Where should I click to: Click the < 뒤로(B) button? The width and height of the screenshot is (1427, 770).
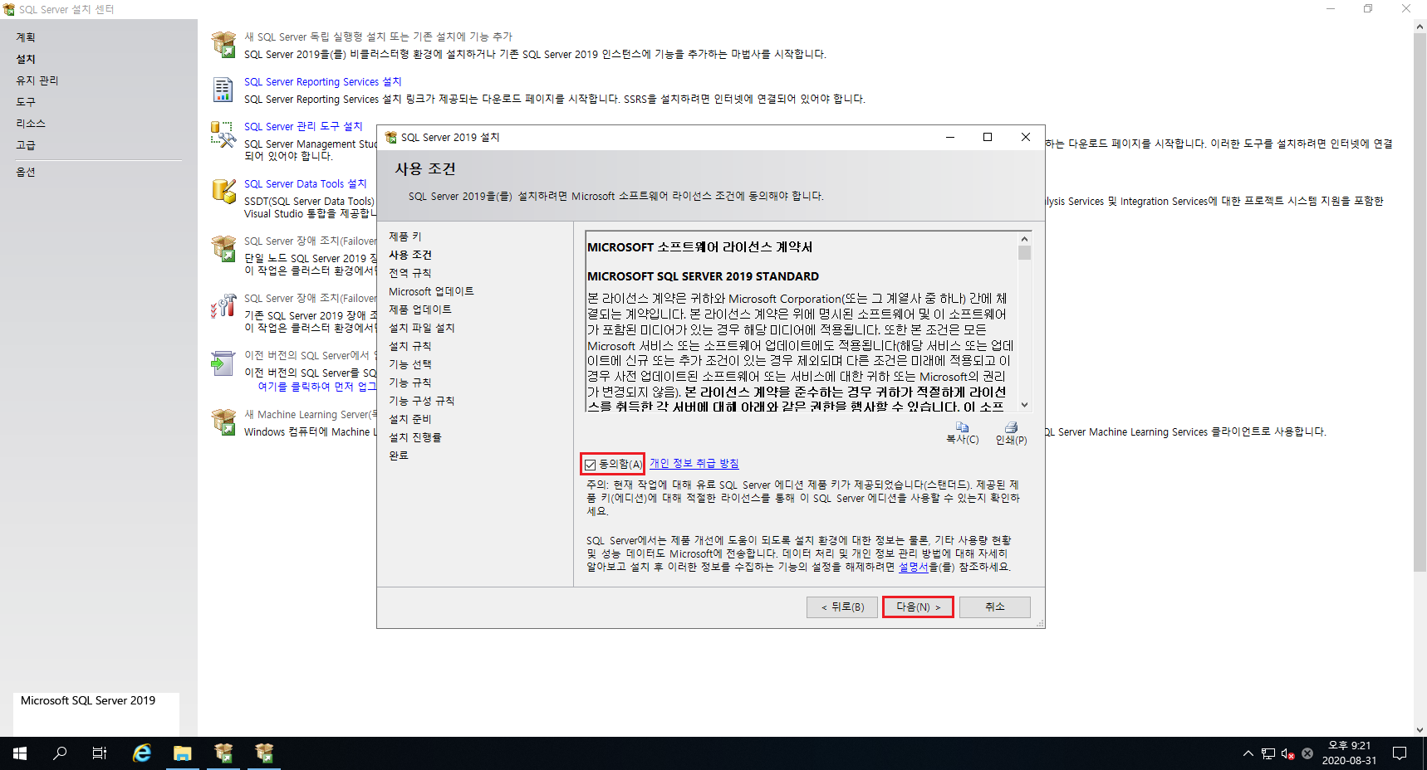click(842, 607)
